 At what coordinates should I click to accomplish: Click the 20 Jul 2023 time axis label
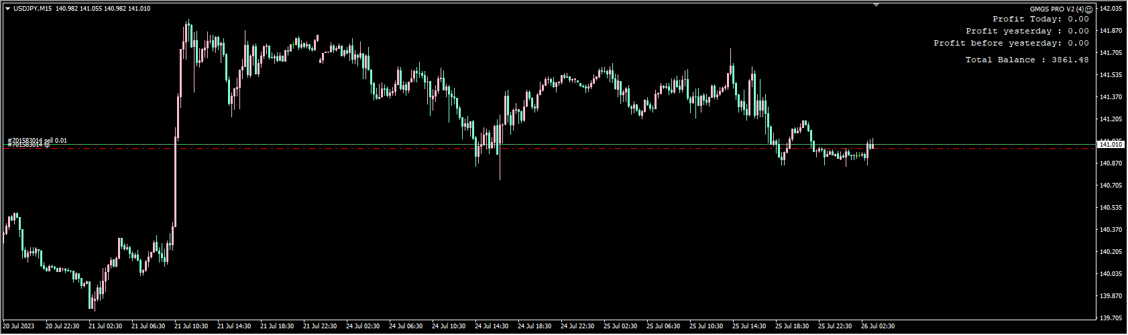[x=19, y=326]
